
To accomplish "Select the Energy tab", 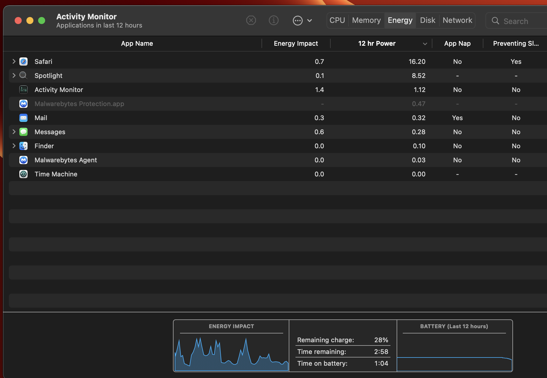I will (x=400, y=21).
